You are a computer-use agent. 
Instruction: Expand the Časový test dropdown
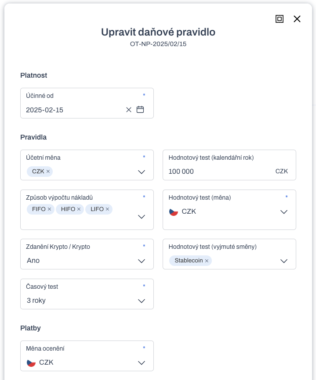point(142,301)
